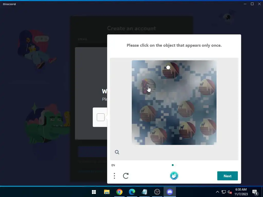Image resolution: width=263 pixels, height=197 pixels.
Task: Click the captcha instruction text about appearing once
Action: pyautogui.click(x=174, y=45)
